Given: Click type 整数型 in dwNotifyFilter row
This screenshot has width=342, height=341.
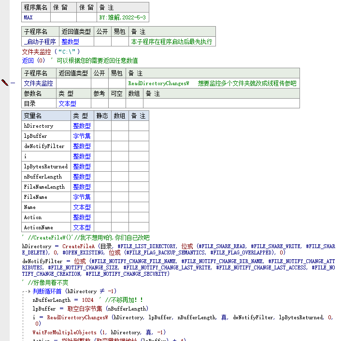Looking at the screenshot, I should [82, 146].
